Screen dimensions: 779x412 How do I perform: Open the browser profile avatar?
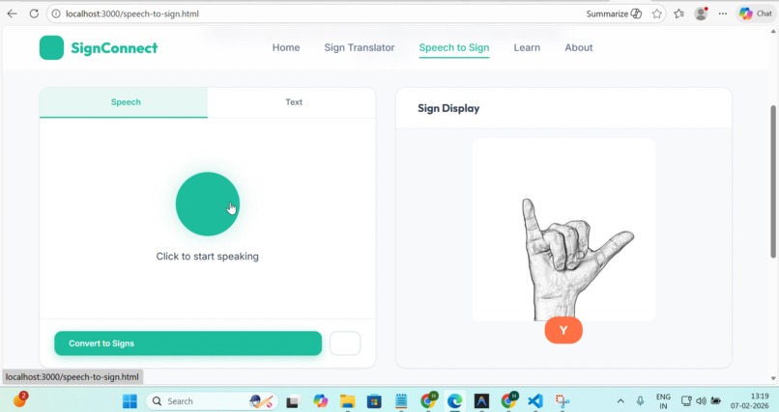click(701, 14)
